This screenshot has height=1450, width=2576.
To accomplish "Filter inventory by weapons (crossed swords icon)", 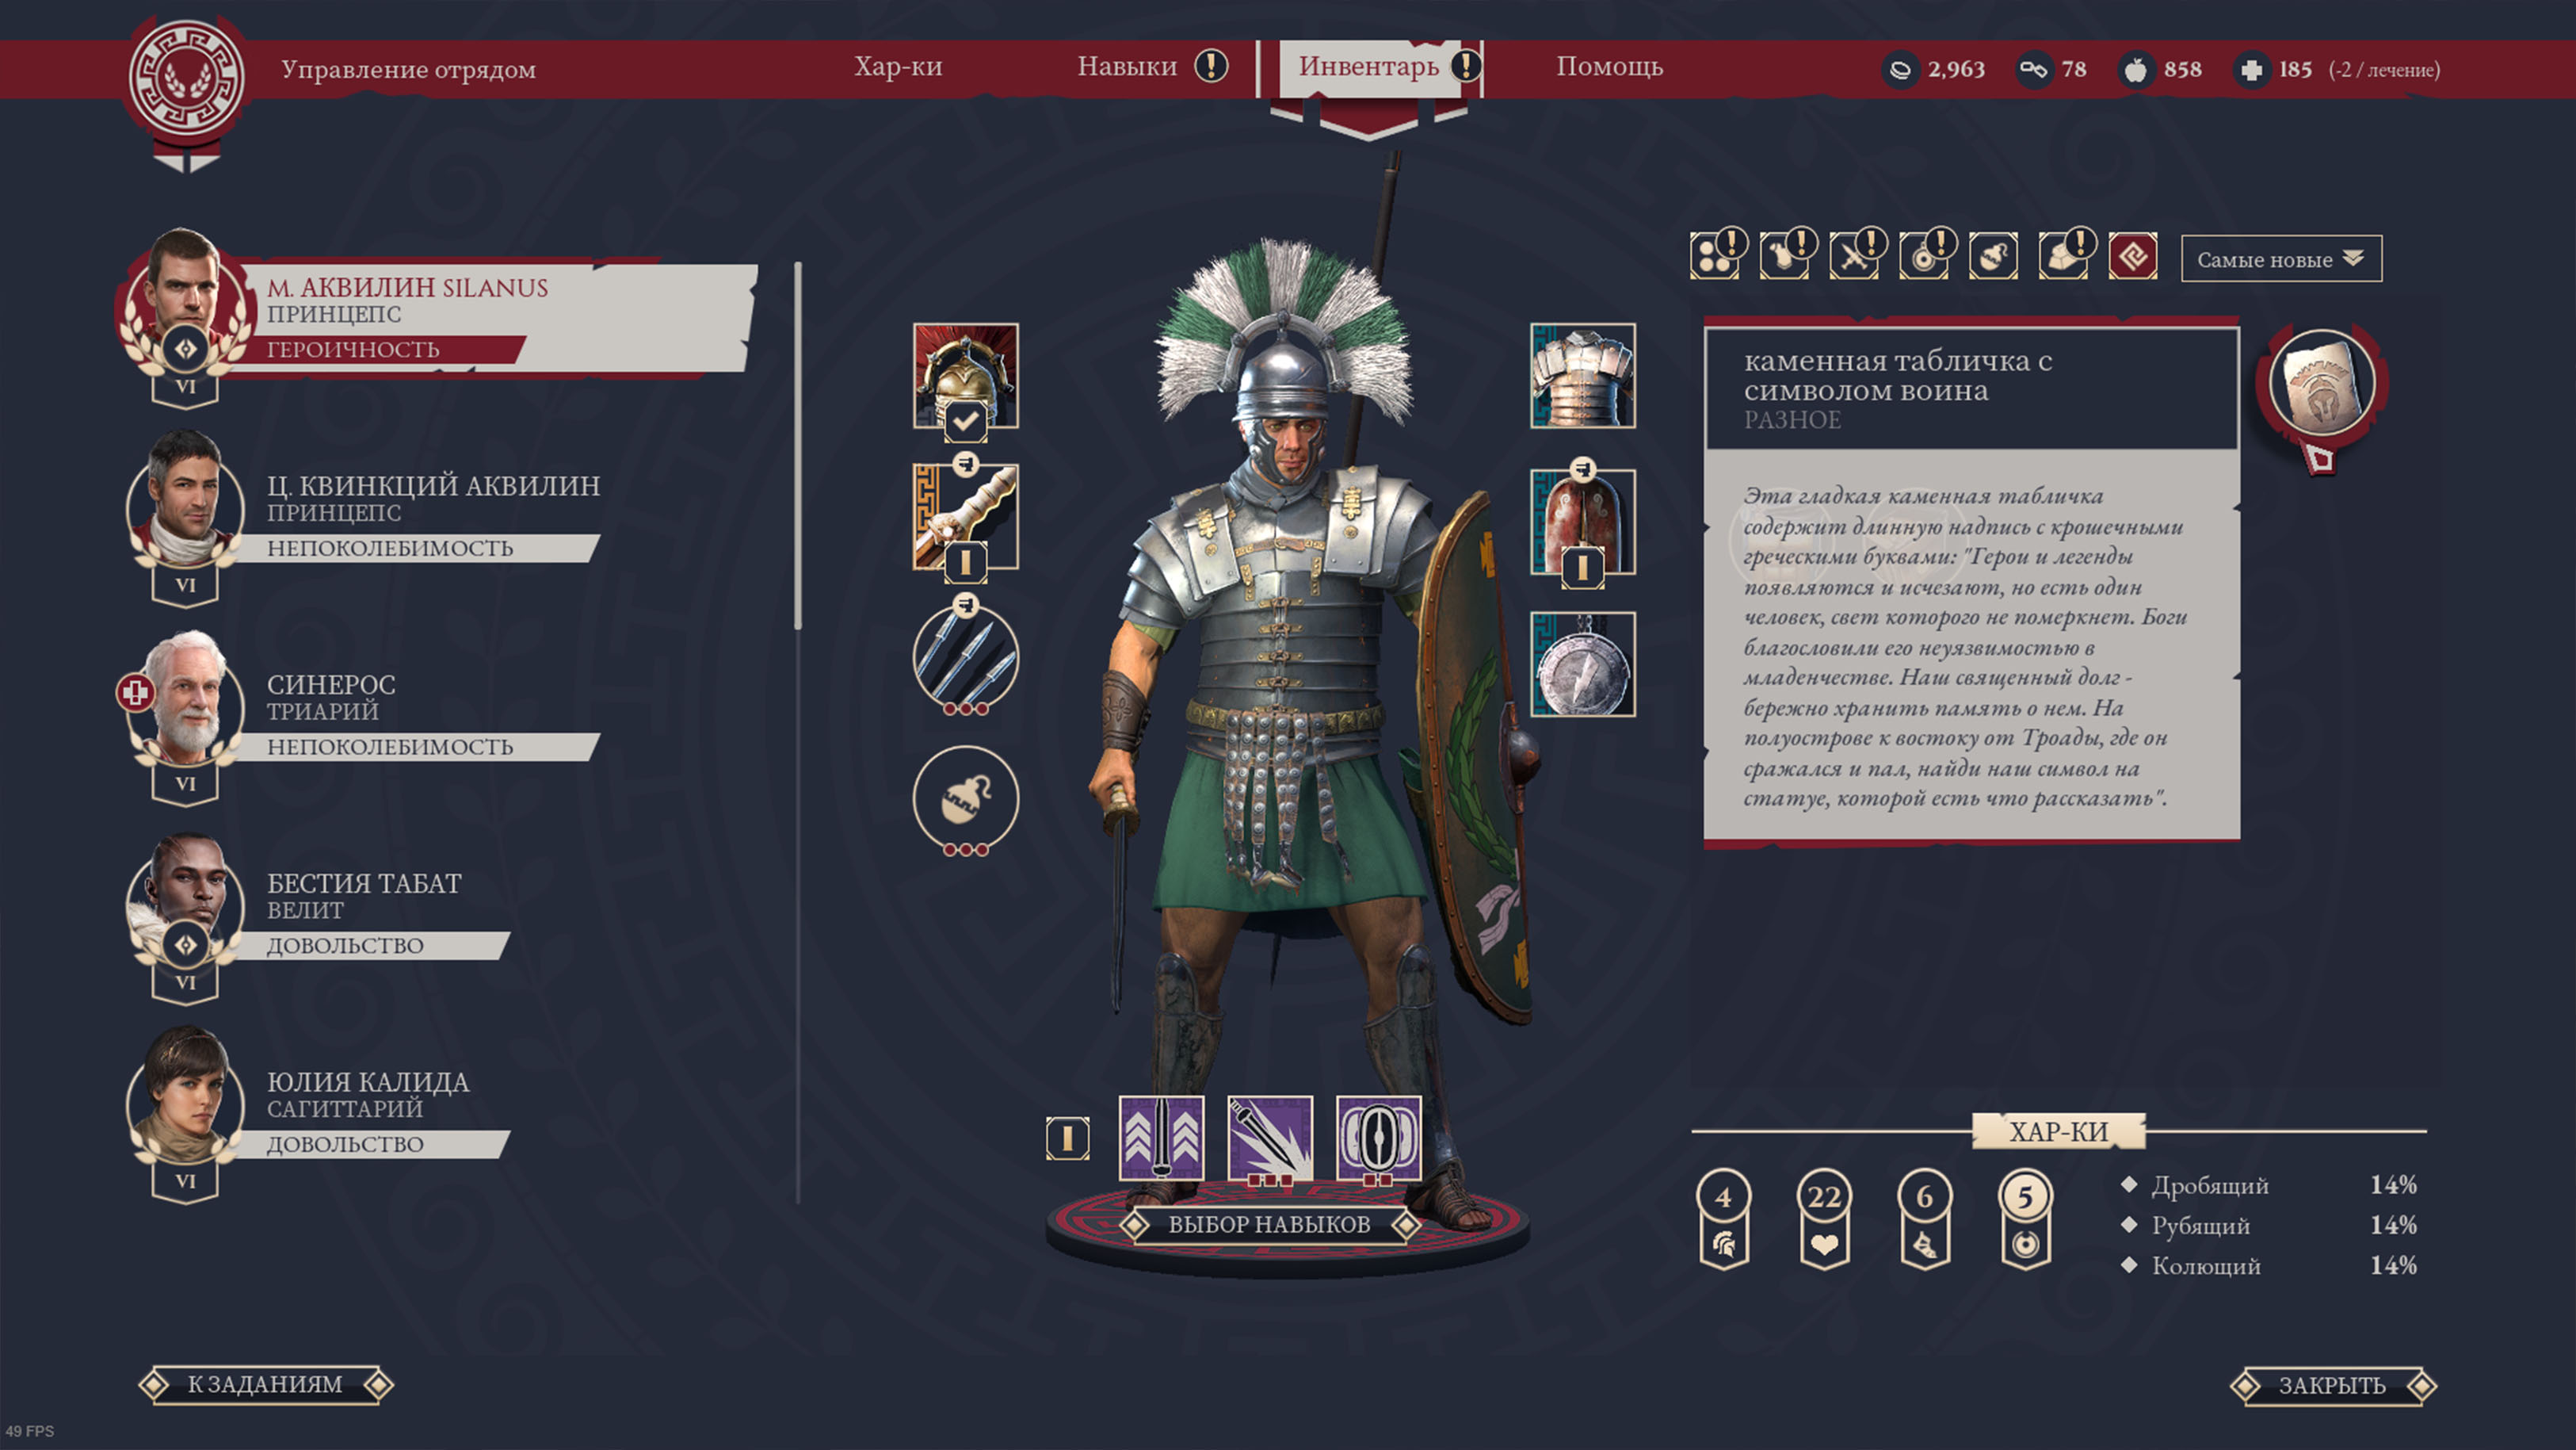I will pyautogui.click(x=1853, y=258).
